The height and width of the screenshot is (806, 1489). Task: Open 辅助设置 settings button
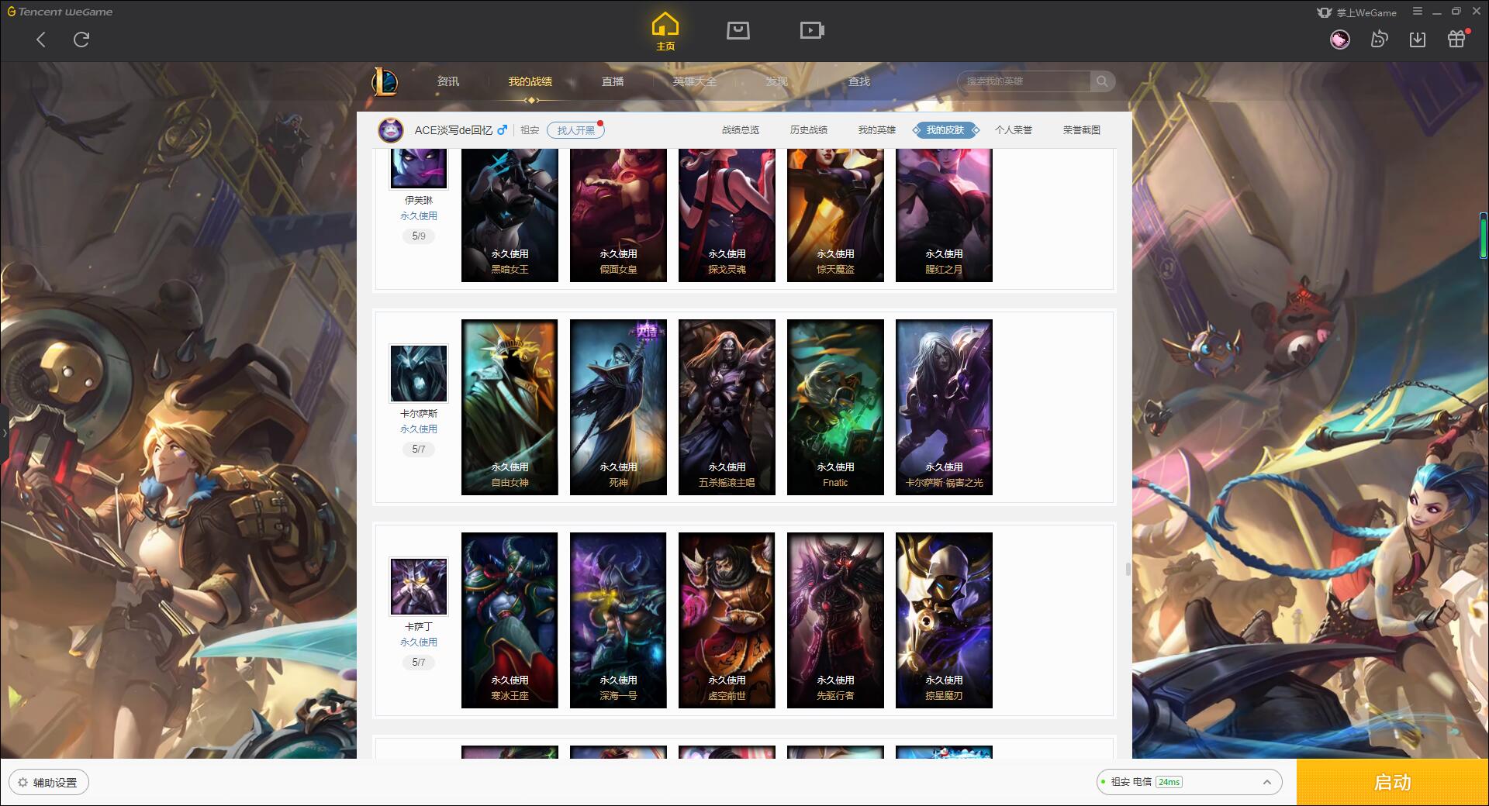pyautogui.click(x=48, y=782)
